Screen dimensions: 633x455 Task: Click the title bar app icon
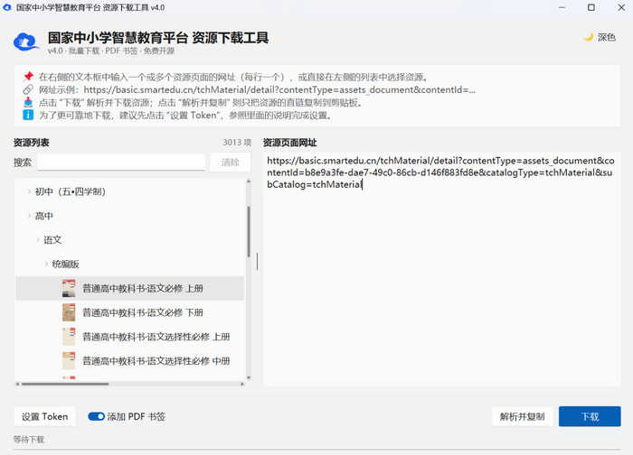pyautogui.click(x=7, y=7)
